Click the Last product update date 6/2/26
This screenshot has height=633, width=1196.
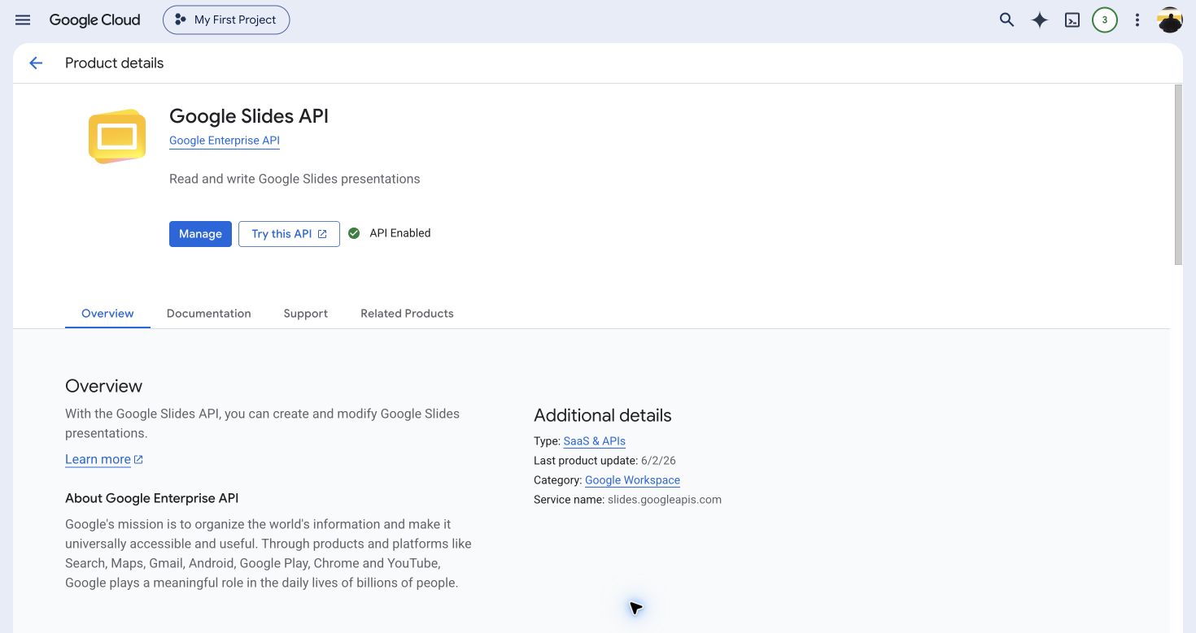click(x=658, y=461)
